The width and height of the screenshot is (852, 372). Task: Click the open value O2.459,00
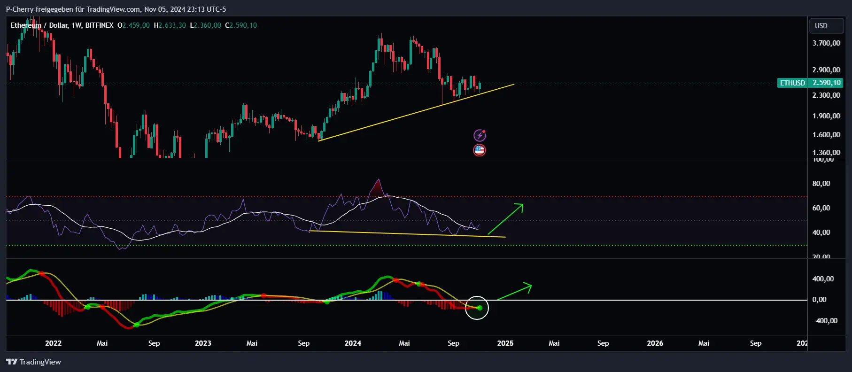133,25
